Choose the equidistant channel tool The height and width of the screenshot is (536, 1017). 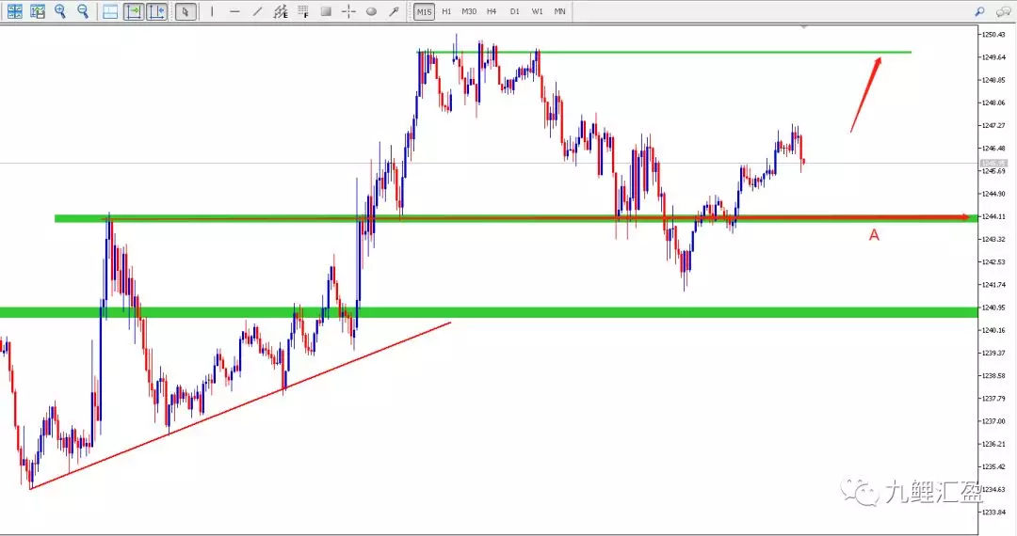[x=281, y=11]
